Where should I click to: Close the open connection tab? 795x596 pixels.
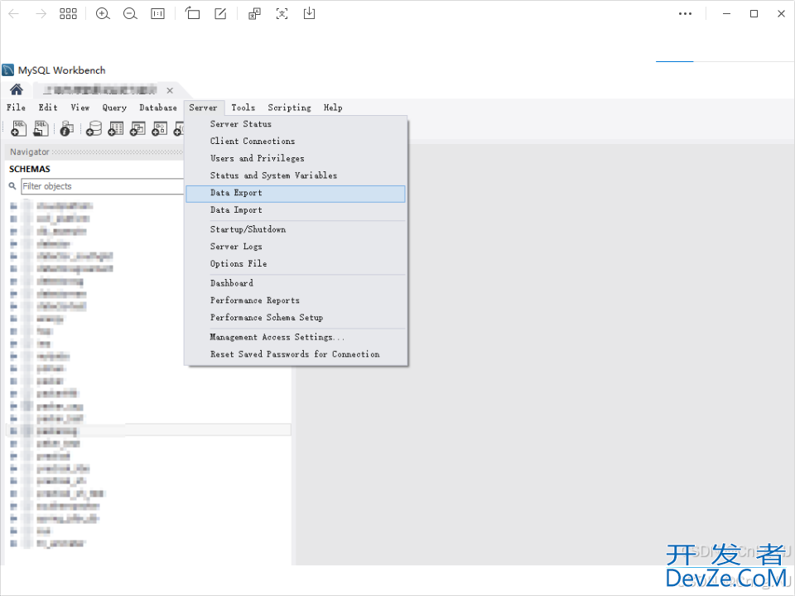(x=170, y=90)
